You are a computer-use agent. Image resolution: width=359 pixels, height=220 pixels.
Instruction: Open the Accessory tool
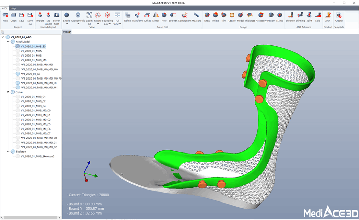point(261,15)
